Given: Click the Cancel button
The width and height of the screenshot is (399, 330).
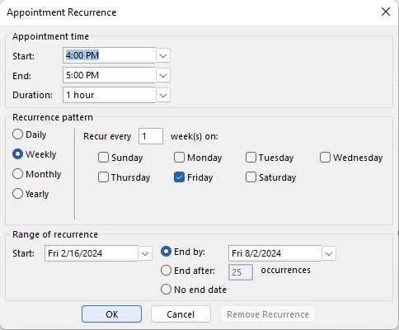Looking at the screenshot, I should tap(181, 314).
